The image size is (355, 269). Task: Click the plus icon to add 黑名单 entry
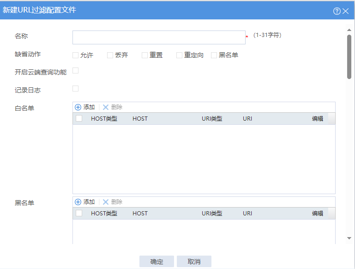78,202
